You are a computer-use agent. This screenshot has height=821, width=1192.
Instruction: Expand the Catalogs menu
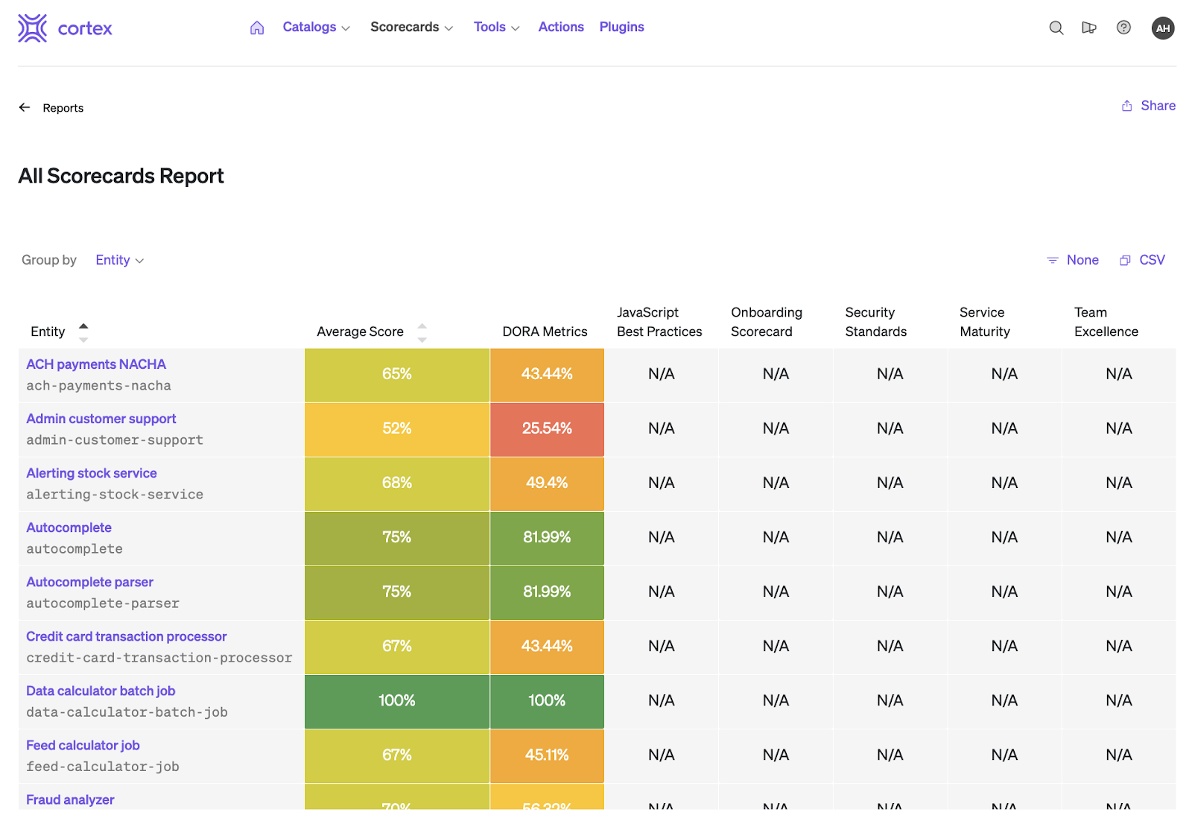click(x=316, y=28)
